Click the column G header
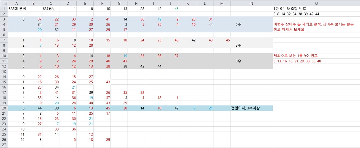 coord(119,3)
